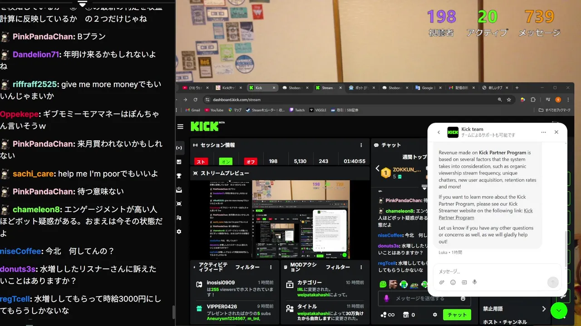This screenshot has width=581, height=326.
Task: Go back in the Kick team support chat
Action: [x=438, y=132]
